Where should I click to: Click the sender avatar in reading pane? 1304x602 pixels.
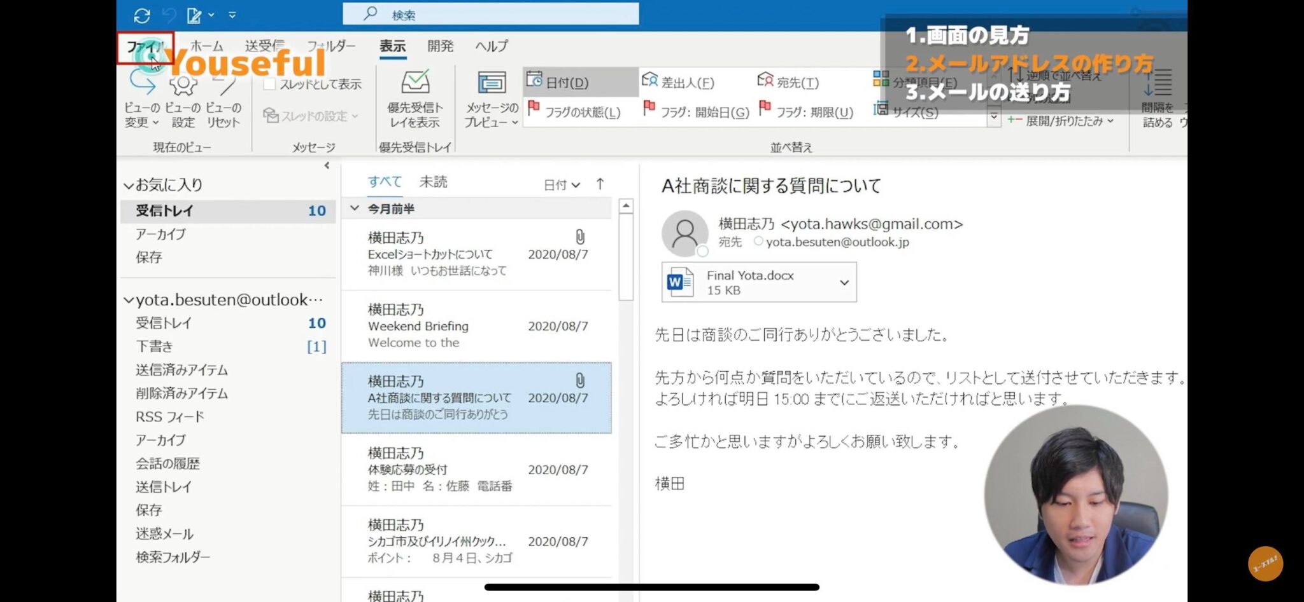coord(685,234)
